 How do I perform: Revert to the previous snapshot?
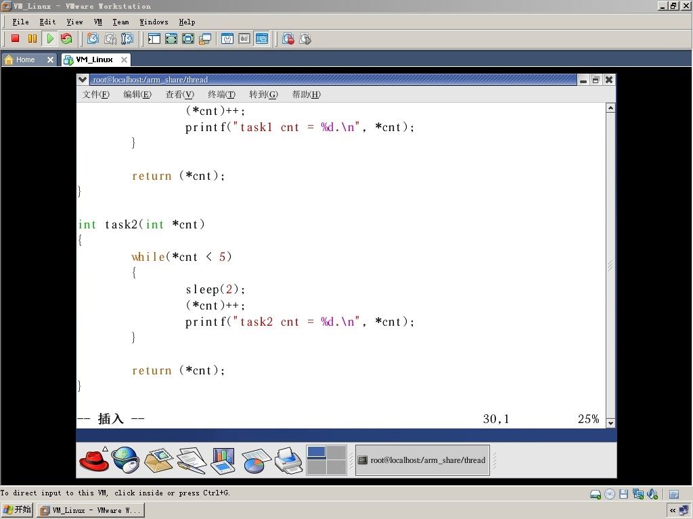[x=110, y=39]
